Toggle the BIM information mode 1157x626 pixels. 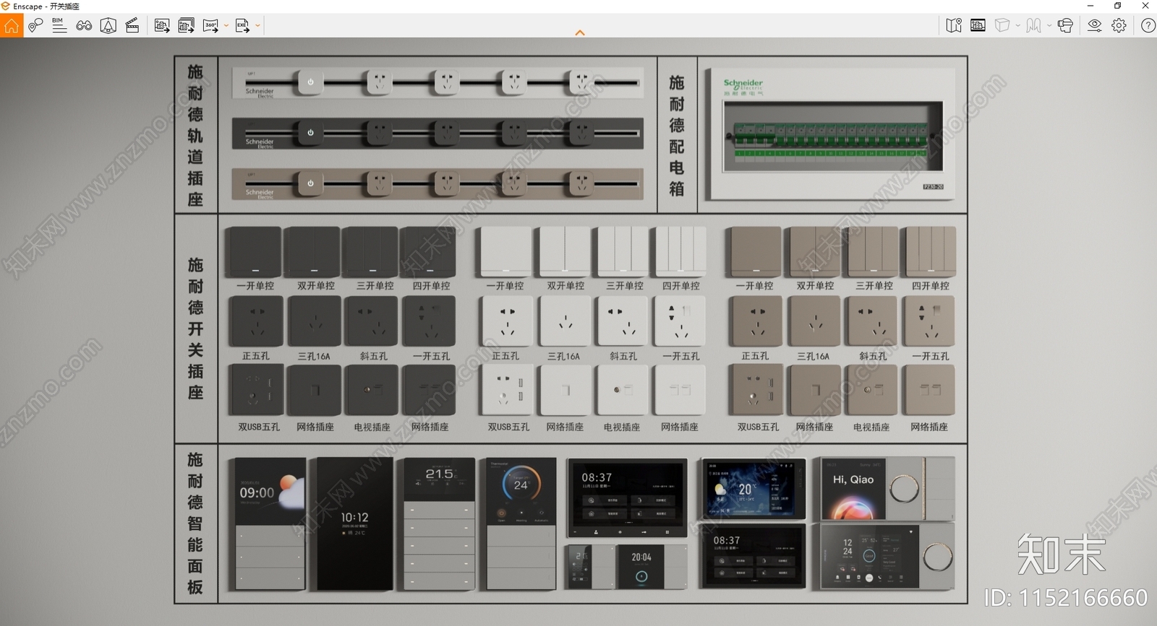coord(59,26)
